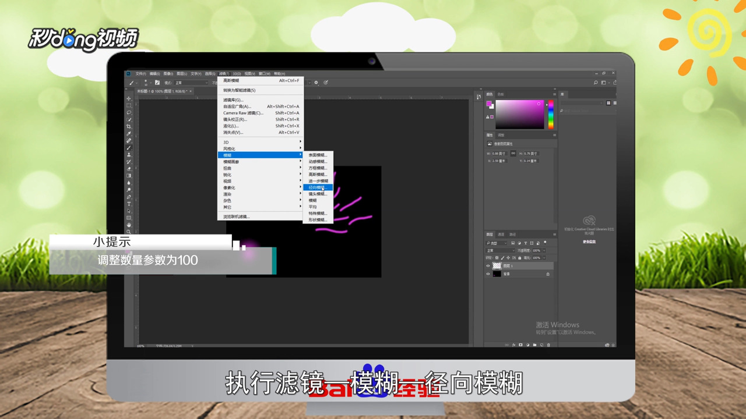Click brush settings gear icon in options bar
746x419 pixels.
pyautogui.click(x=316, y=83)
